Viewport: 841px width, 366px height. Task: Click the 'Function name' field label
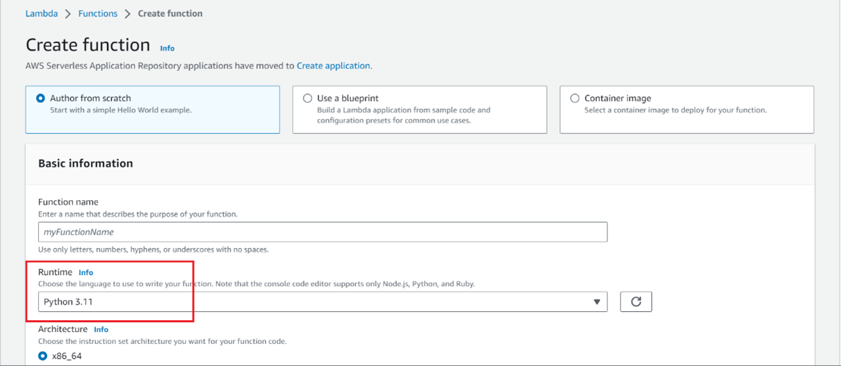[x=68, y=202]
